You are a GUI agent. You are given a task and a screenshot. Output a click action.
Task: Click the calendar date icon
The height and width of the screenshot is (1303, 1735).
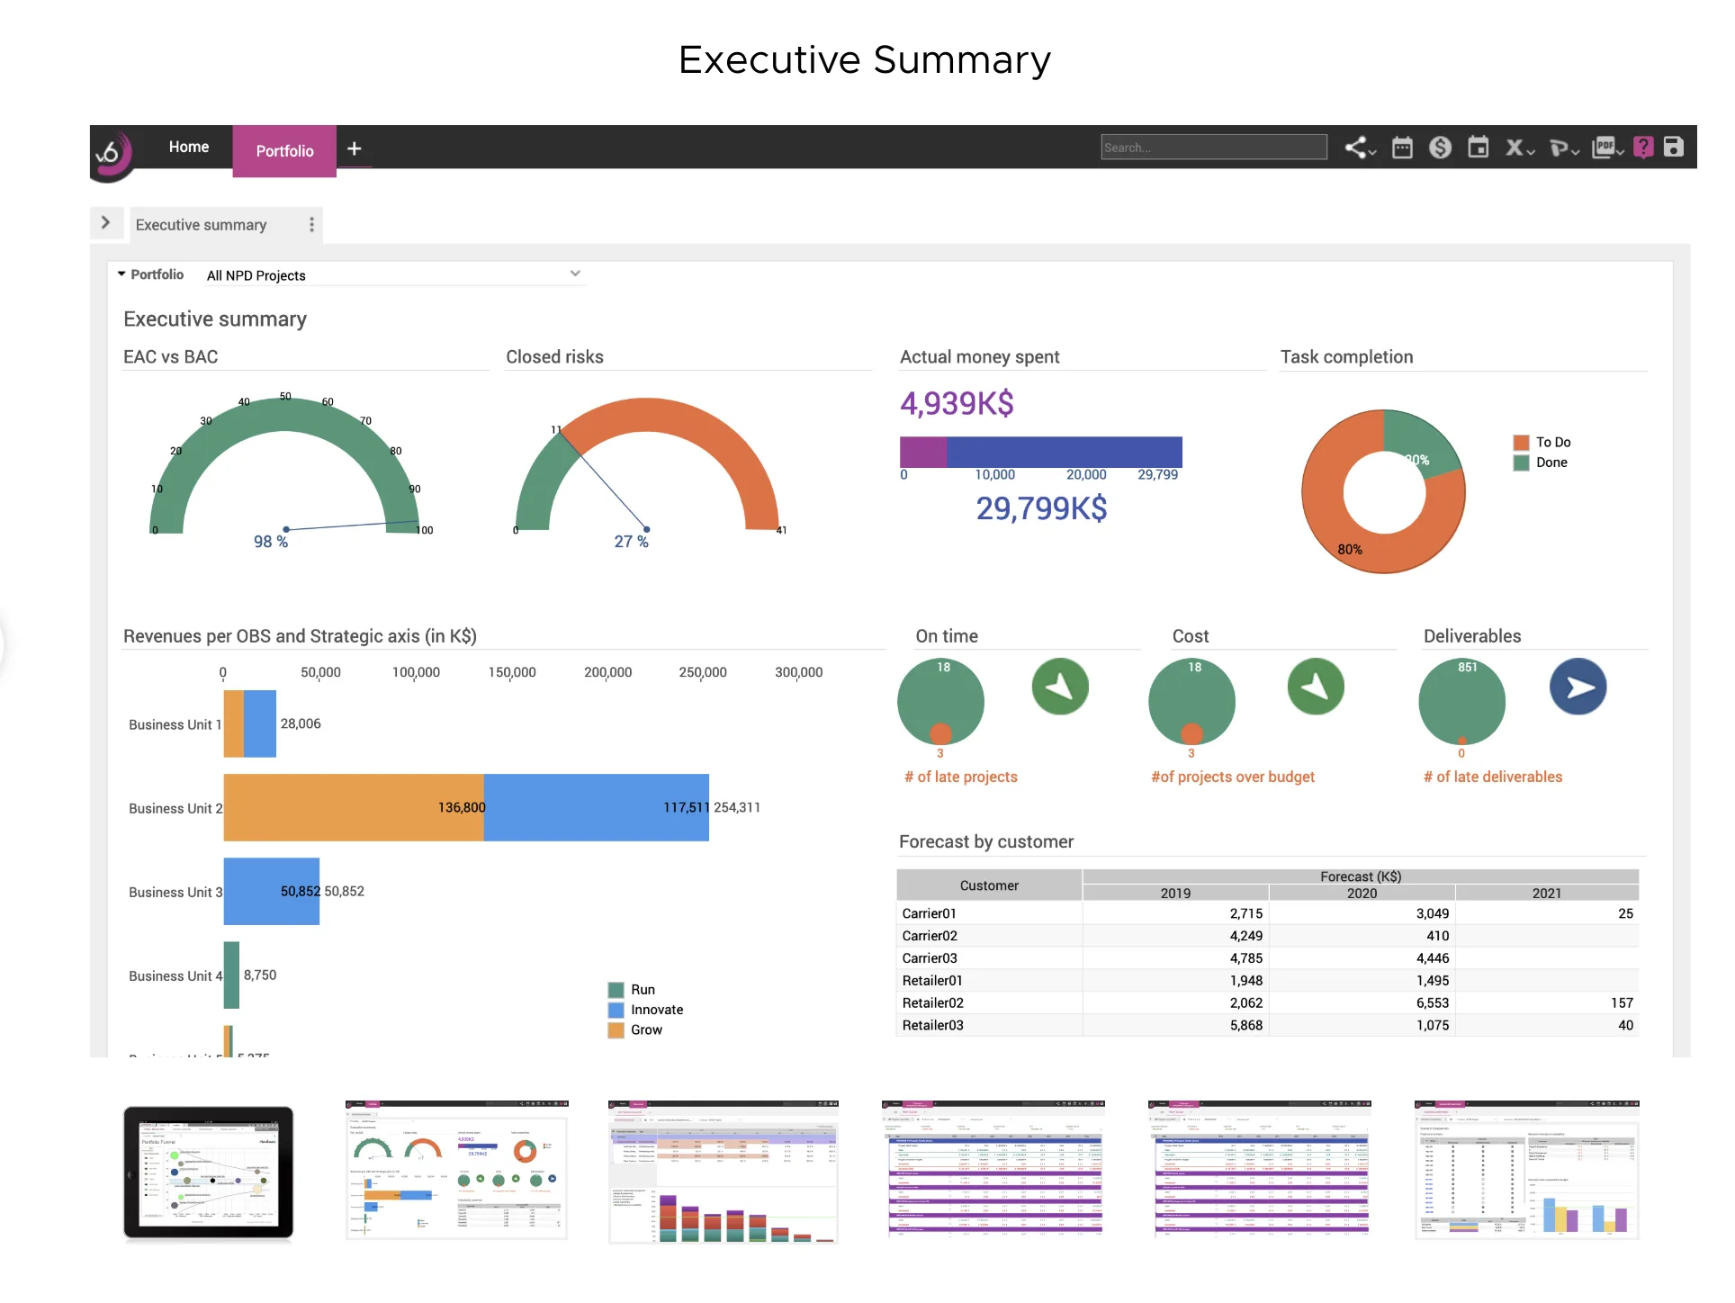point(1478,147)
